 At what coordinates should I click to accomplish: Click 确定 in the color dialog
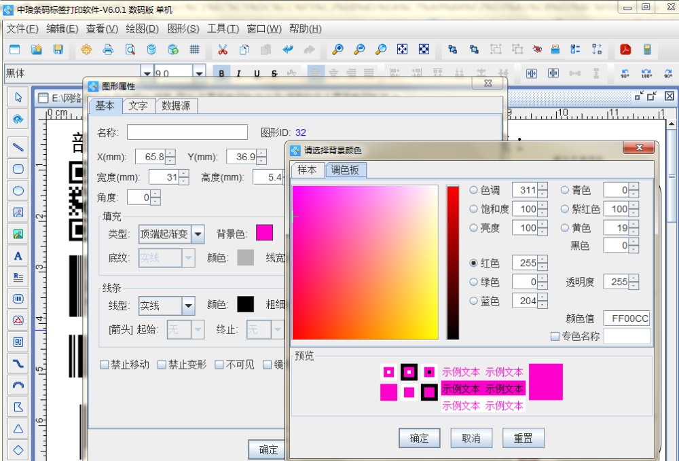tap(419, 438)
